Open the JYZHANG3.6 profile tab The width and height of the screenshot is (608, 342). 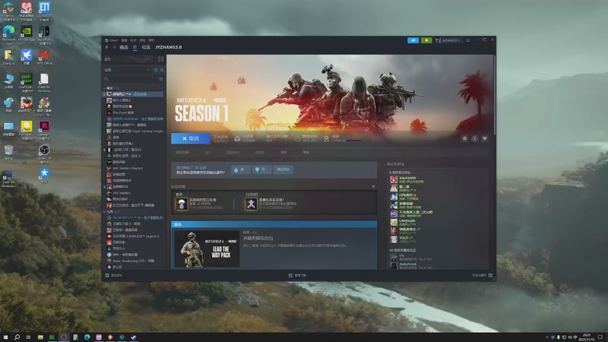click(168, 47)
